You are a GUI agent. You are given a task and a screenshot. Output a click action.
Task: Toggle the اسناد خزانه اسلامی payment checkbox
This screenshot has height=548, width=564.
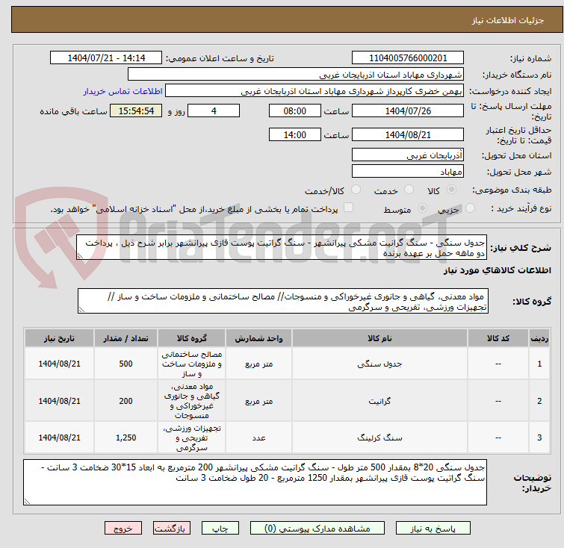(348, 208)
